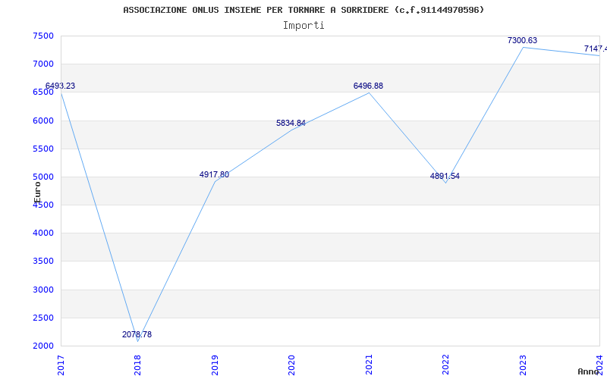
Task: Click the data label 4917.80
Action: (x=214, y=175)
